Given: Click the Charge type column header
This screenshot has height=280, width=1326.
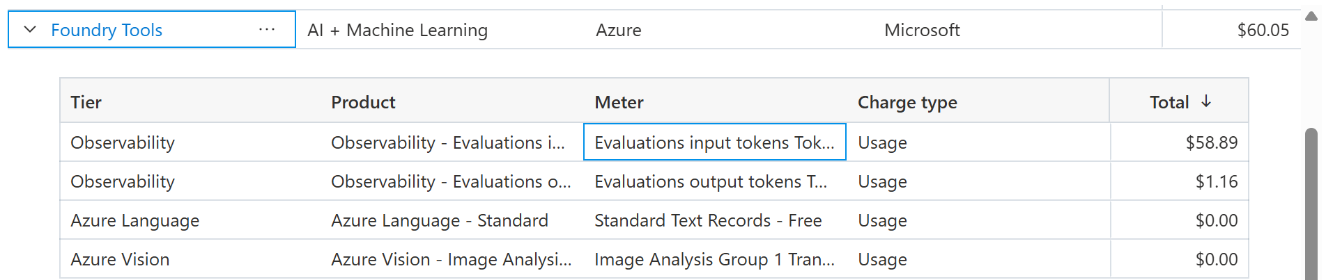Looking at the screenshot, I should click(907, 102).
